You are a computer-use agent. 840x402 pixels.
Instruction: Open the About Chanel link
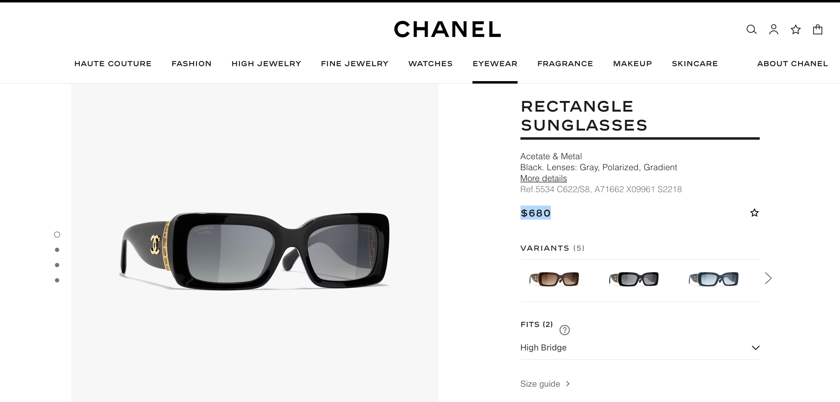pos(792,63)
